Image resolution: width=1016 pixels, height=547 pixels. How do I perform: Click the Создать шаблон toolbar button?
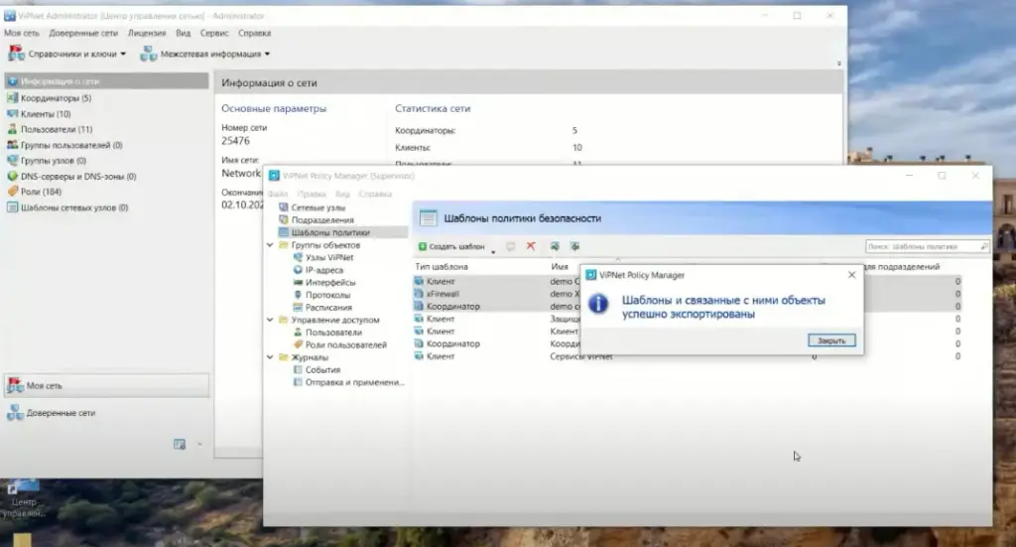pos(451,246)
